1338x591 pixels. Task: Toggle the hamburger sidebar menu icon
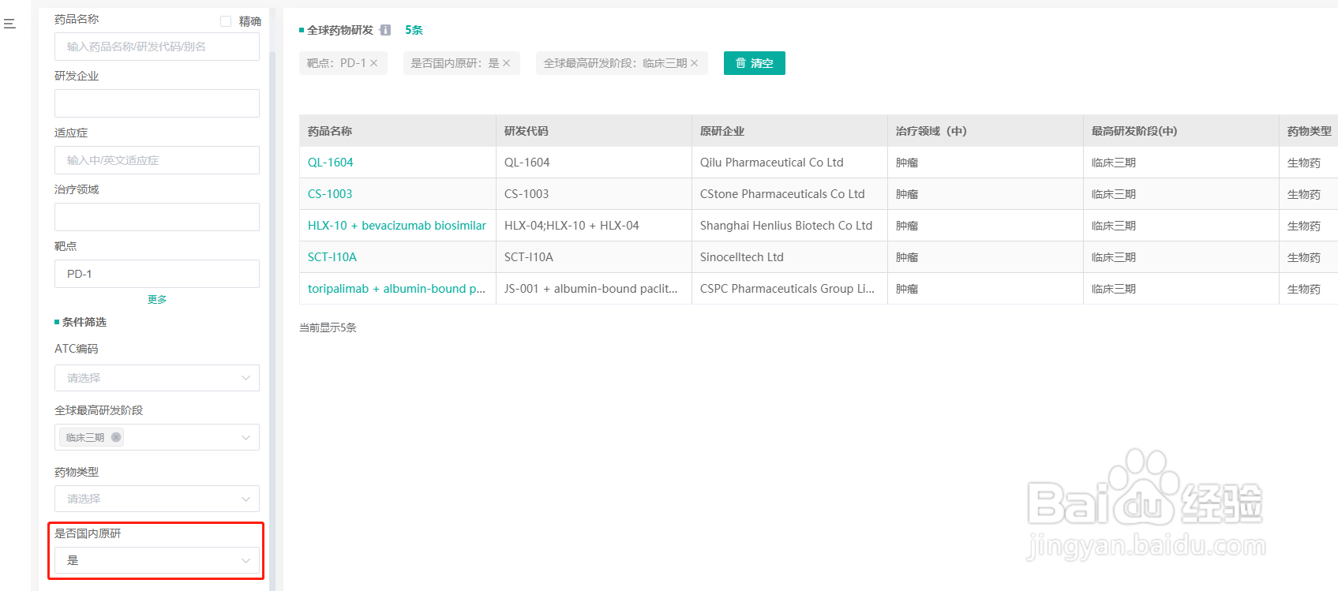point(9,24)
